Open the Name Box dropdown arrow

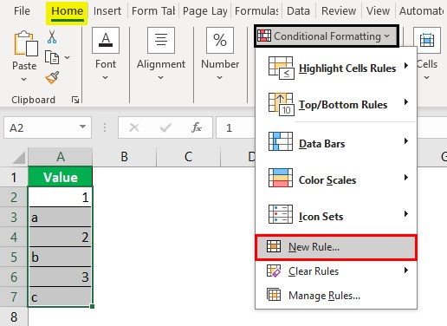pos(82,127)
